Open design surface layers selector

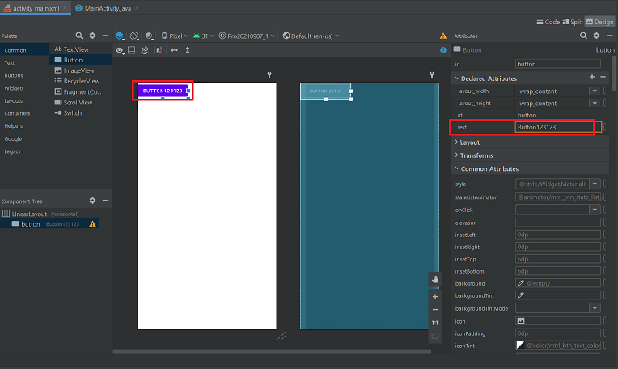(x=120, y=36)
